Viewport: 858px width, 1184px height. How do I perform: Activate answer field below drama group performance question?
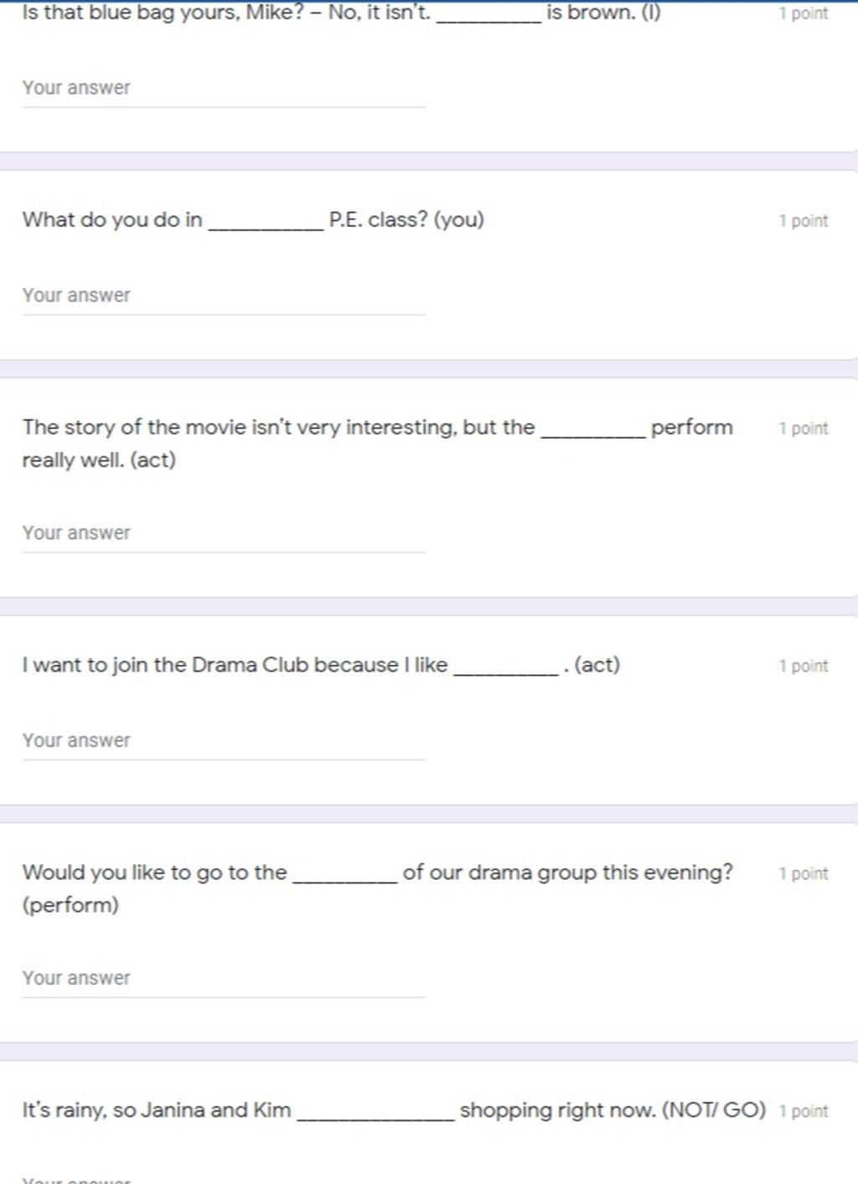224,979
